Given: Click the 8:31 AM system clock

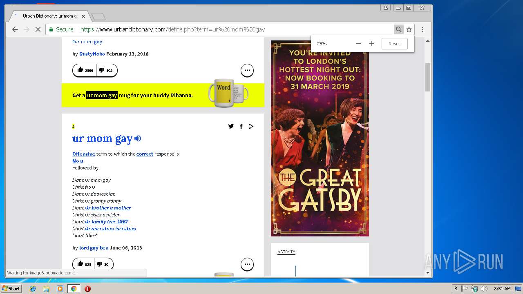Looking at the screenshot, I should (x=502, y=289).
